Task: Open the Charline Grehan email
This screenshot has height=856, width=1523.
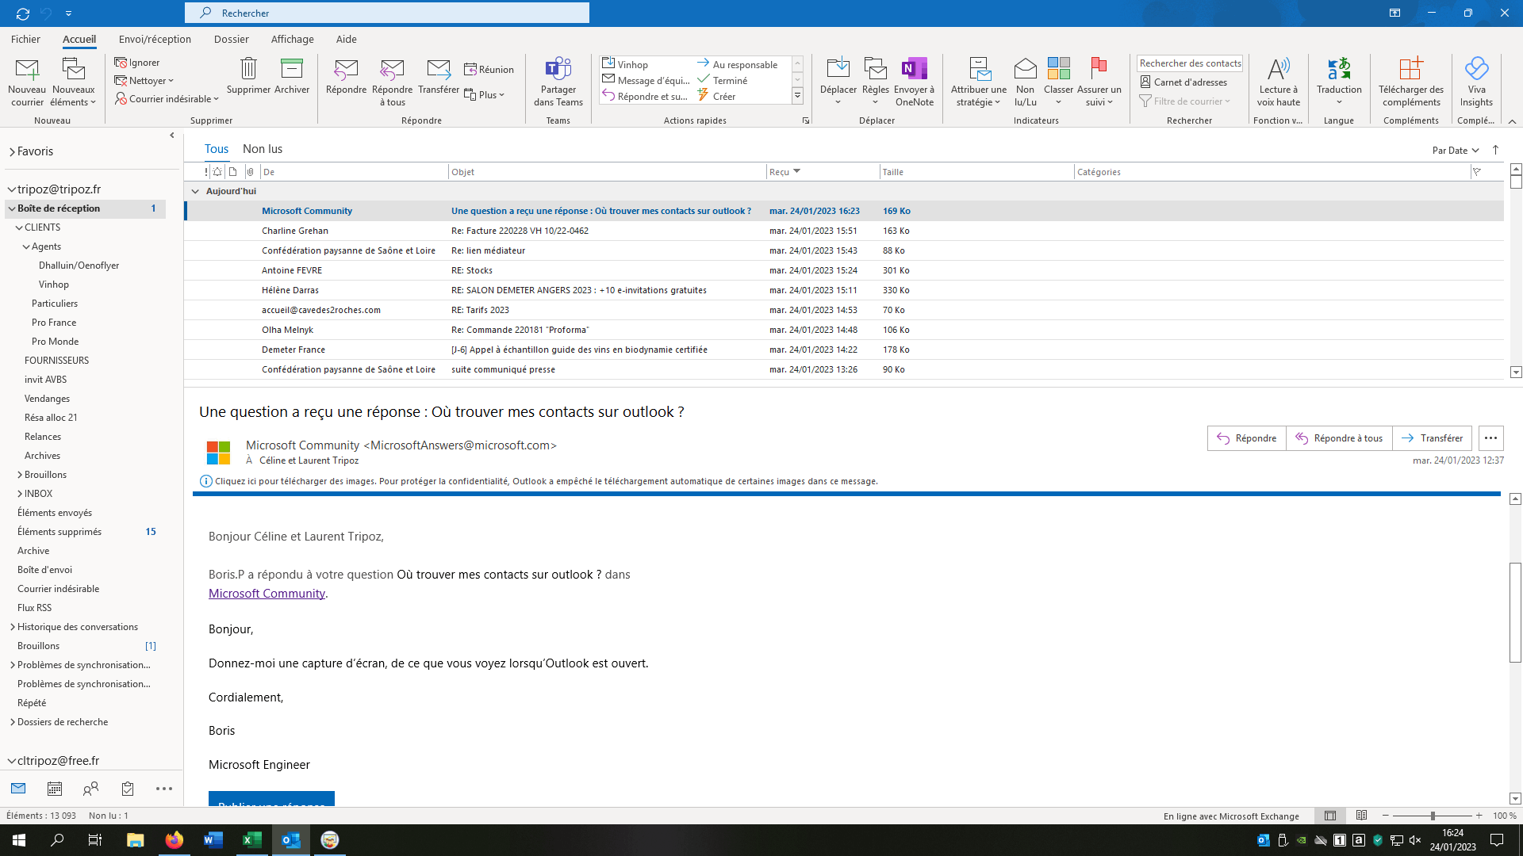Action: (x=844, y=231)
